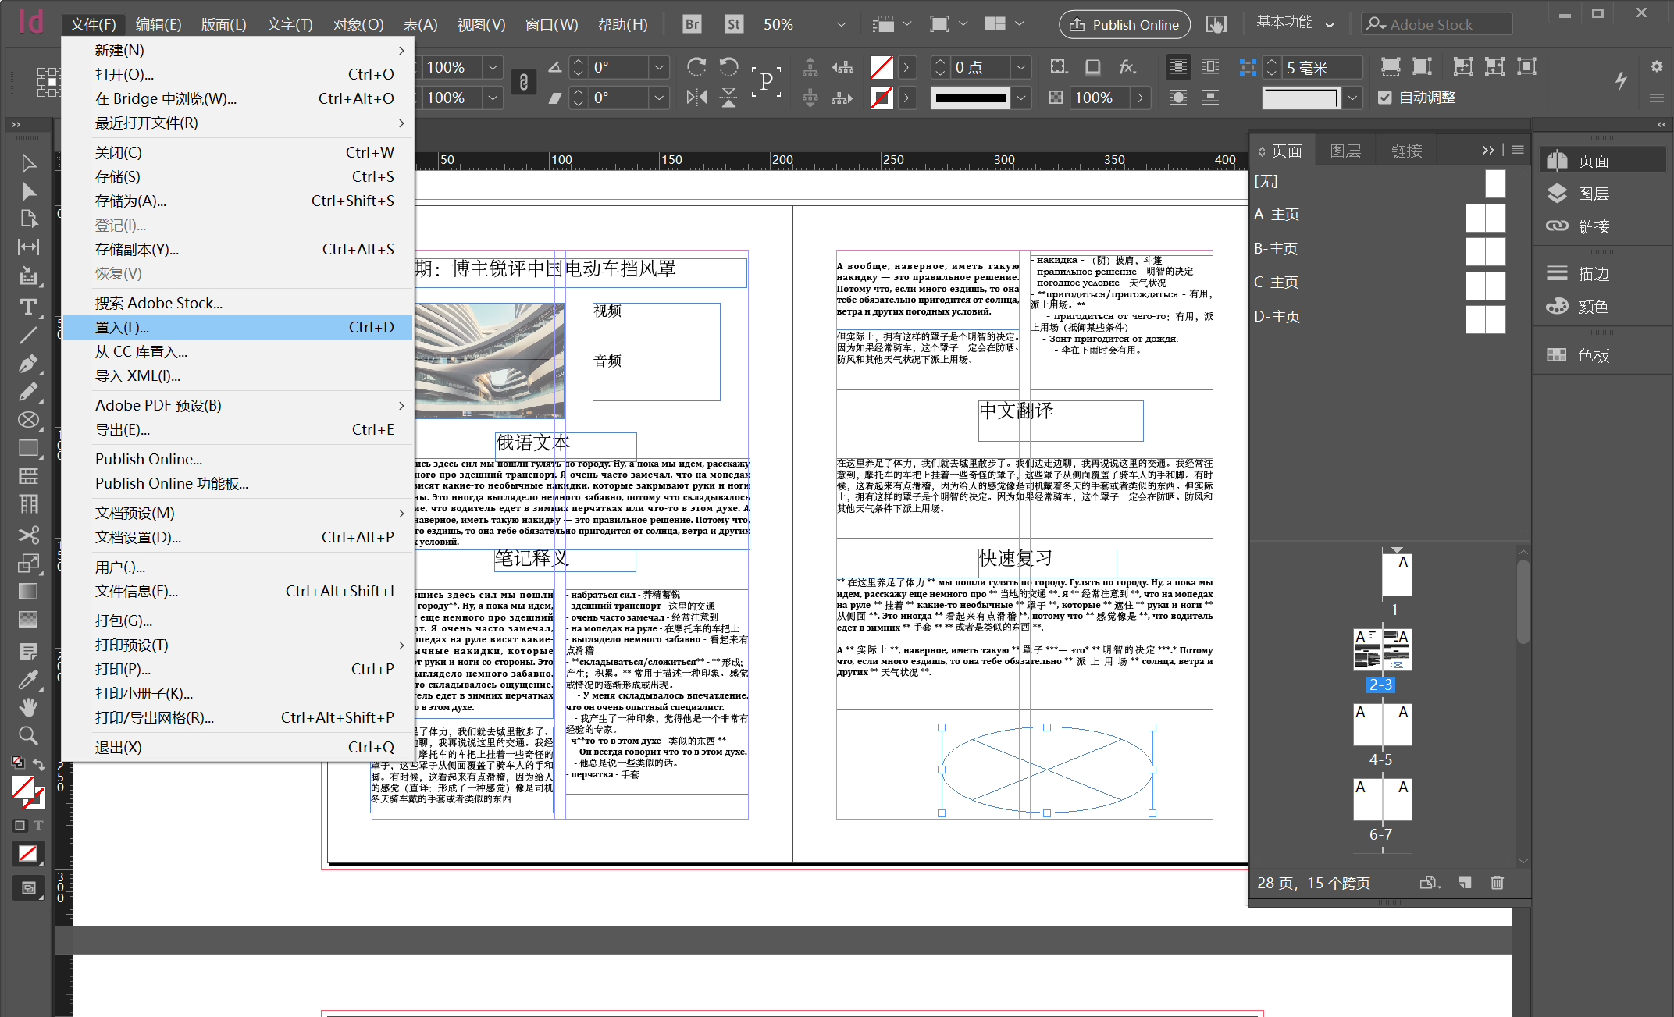
Task: Swap fill and stroke arrows
Action: pyautogui.click(x=39, y=764)
